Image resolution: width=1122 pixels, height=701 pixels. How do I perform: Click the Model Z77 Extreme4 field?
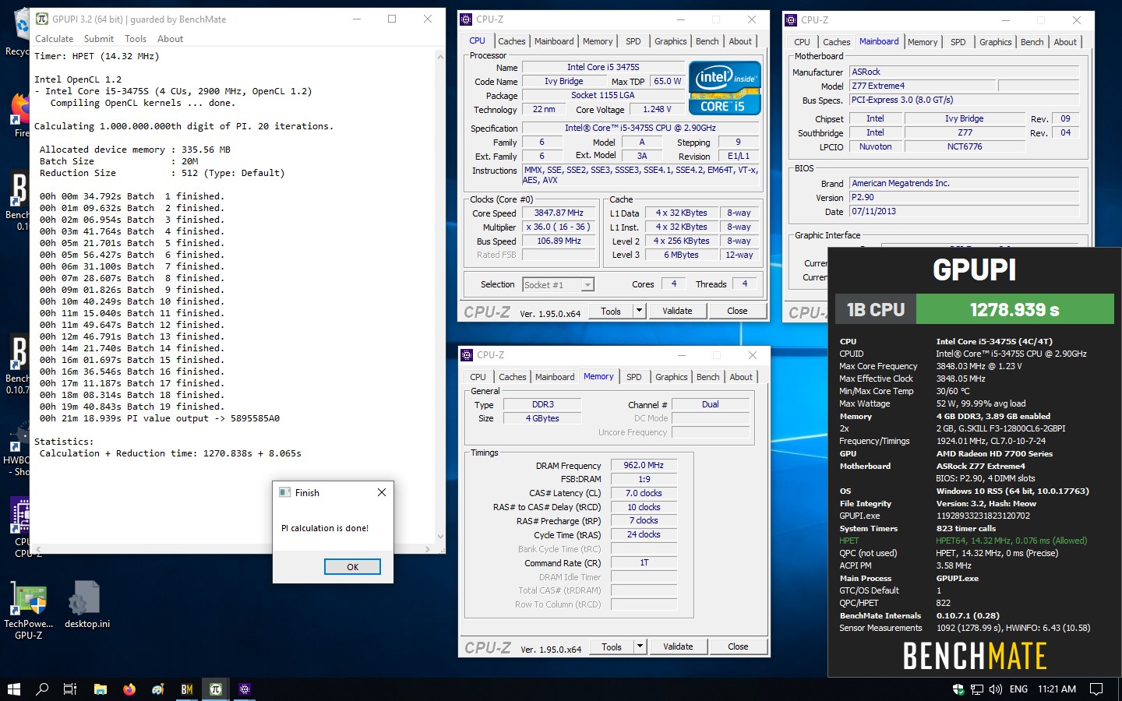(923, 86)
